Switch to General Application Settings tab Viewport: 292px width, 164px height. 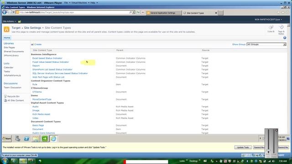point(163,13)
